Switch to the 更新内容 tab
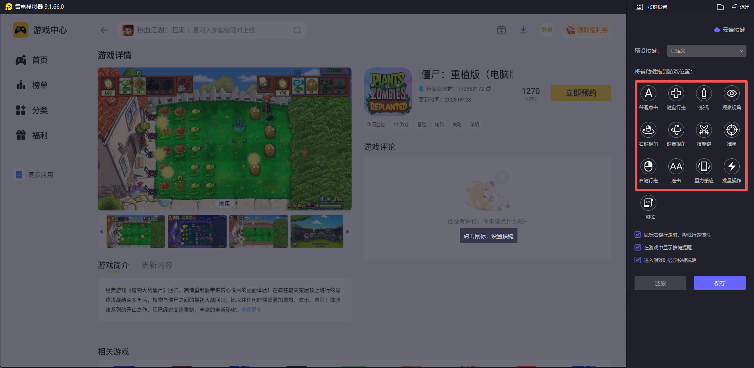754x368 pixels. tap(157, 265)
